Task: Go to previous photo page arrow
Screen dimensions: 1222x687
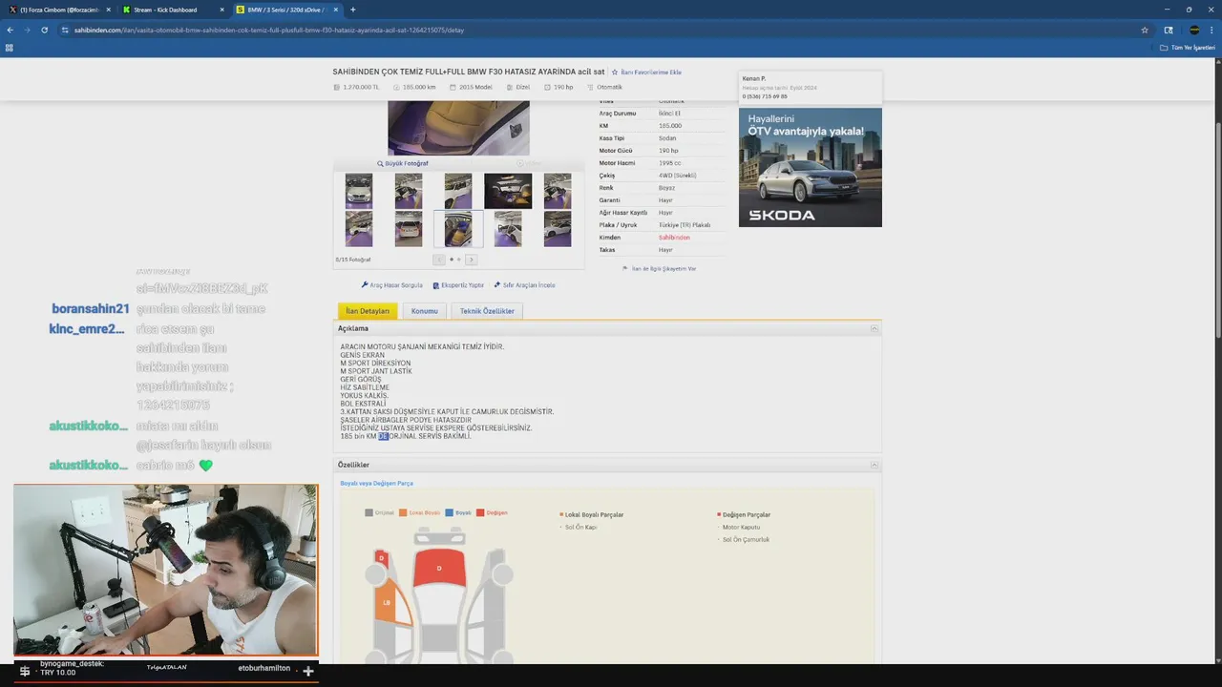Action: pos(439,260)
